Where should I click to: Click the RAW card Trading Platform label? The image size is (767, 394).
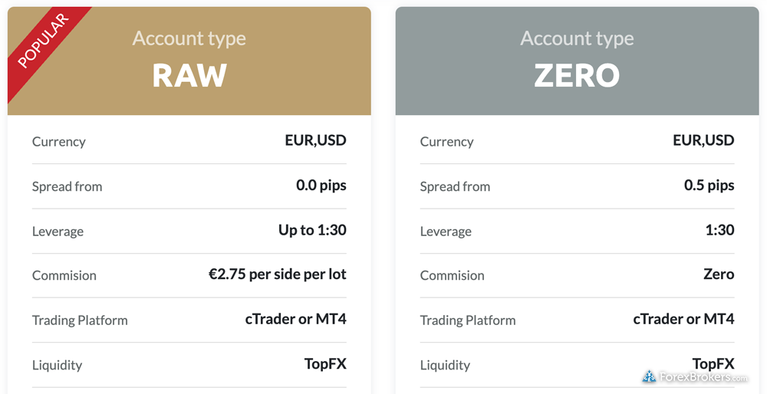point(80,320)
